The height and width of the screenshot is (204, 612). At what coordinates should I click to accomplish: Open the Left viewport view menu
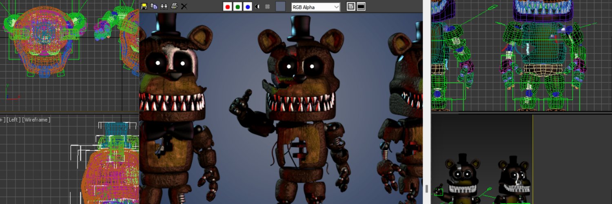tap(13, 120)
